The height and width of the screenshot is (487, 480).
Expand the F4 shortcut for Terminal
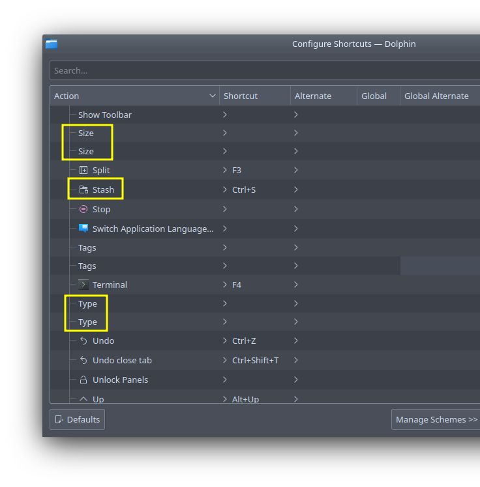click(x=225, y=285)
